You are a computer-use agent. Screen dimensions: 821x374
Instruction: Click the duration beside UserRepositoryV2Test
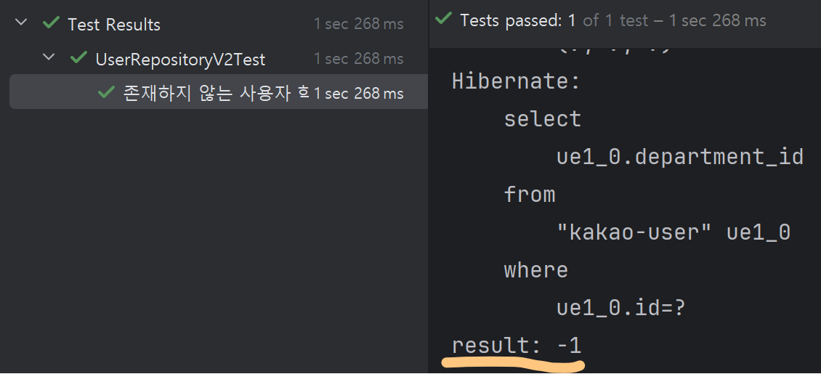359,59
